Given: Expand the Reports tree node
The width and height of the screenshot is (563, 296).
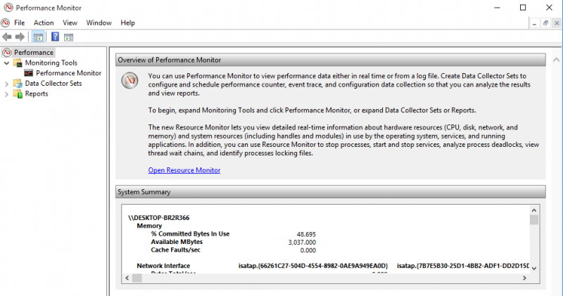Looking at the screenshot, I should pos(6,94).
